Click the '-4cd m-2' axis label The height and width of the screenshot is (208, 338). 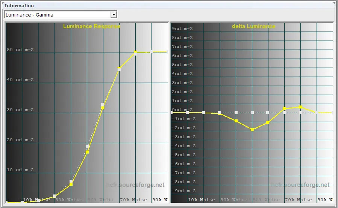point(183,146)
